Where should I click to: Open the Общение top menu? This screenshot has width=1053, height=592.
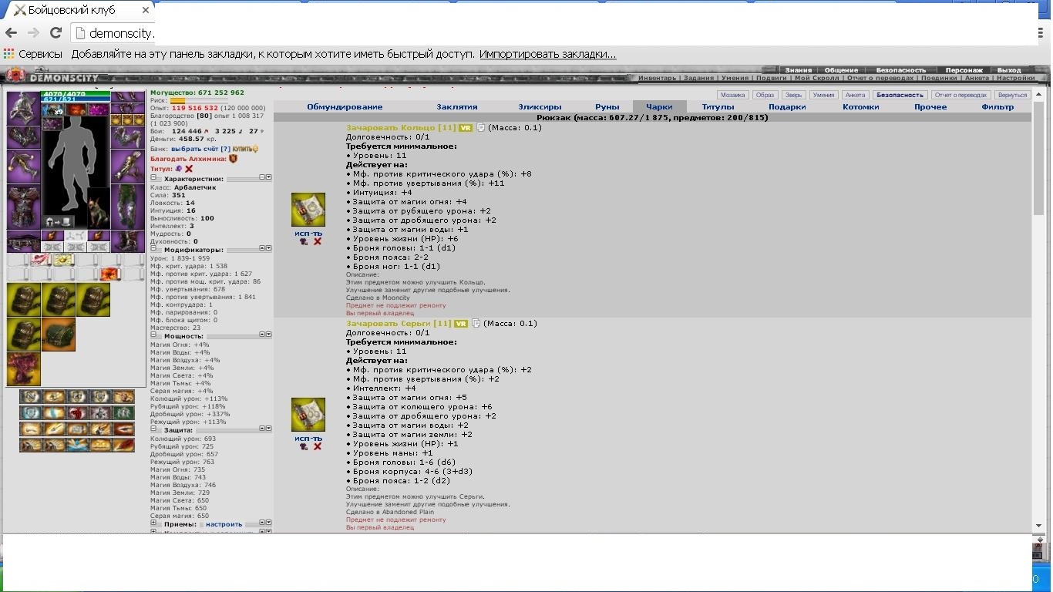point(842,70)
